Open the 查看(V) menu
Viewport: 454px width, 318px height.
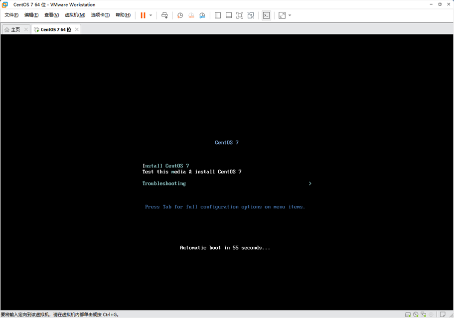coord(51,15)
